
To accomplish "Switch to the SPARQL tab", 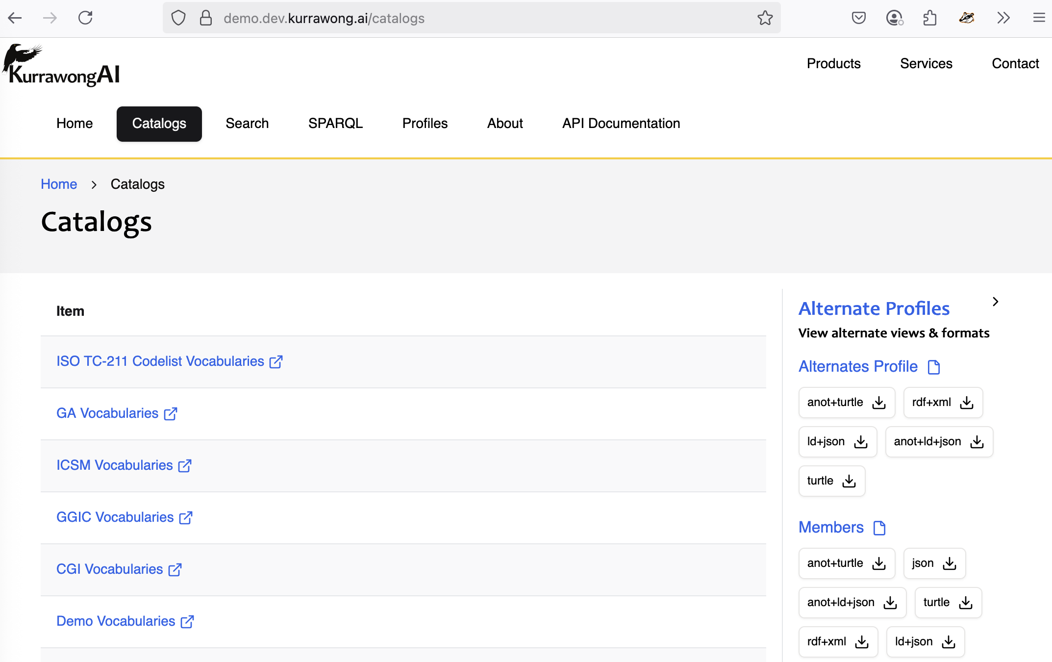I will coord(335,124).
